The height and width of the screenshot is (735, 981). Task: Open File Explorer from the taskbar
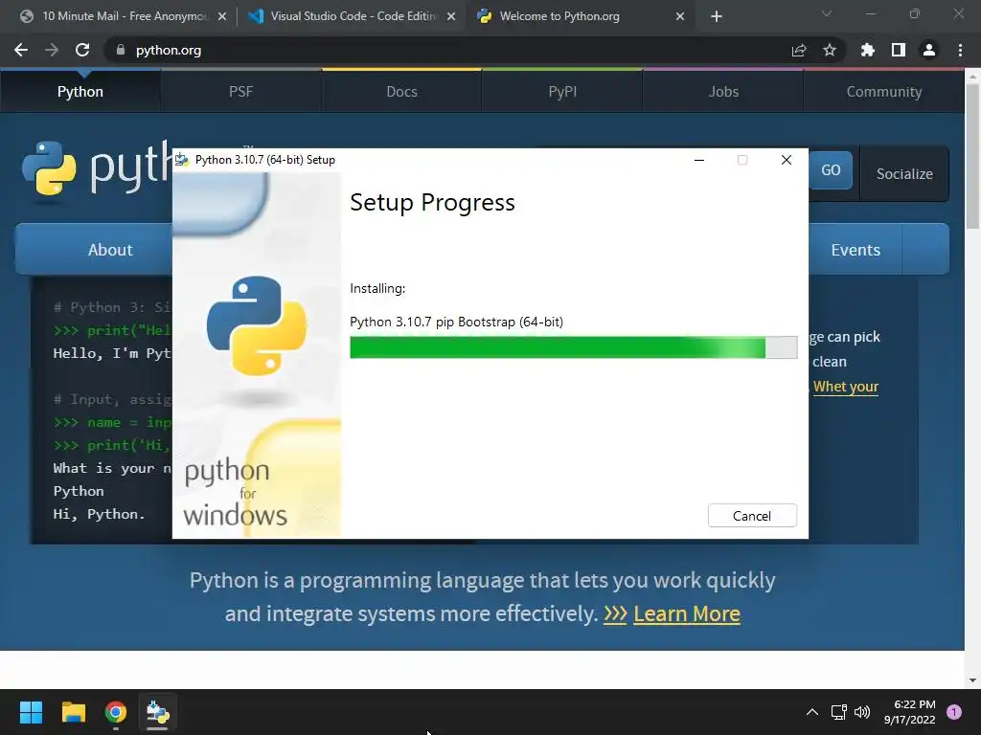[73, 712]
